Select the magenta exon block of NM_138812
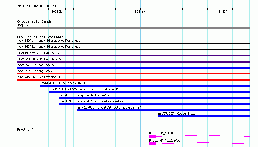Viewport: 258px width, 147px height. [x=153, y=137]
